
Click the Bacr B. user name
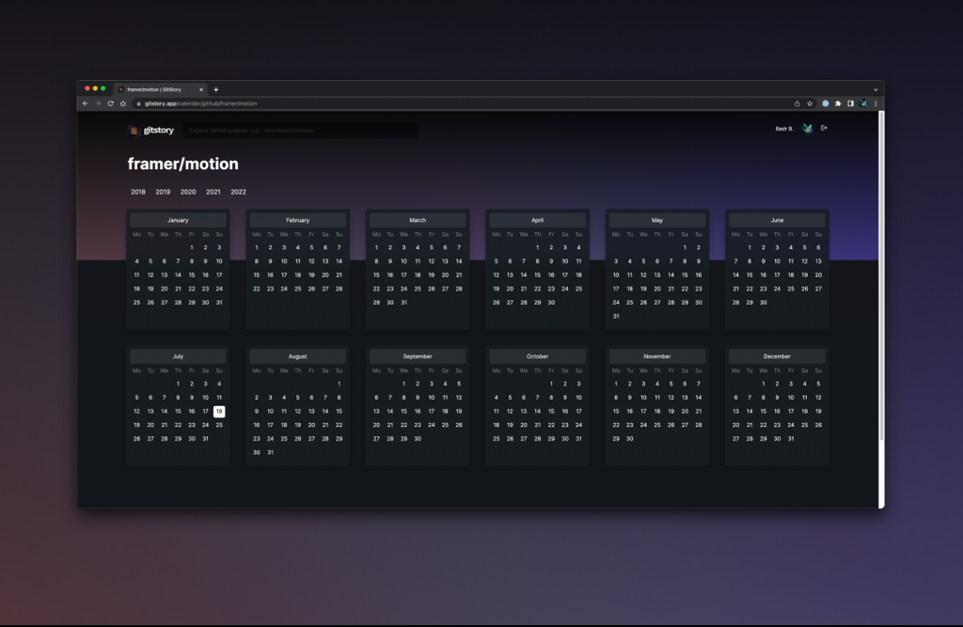(x=784, y=129)
